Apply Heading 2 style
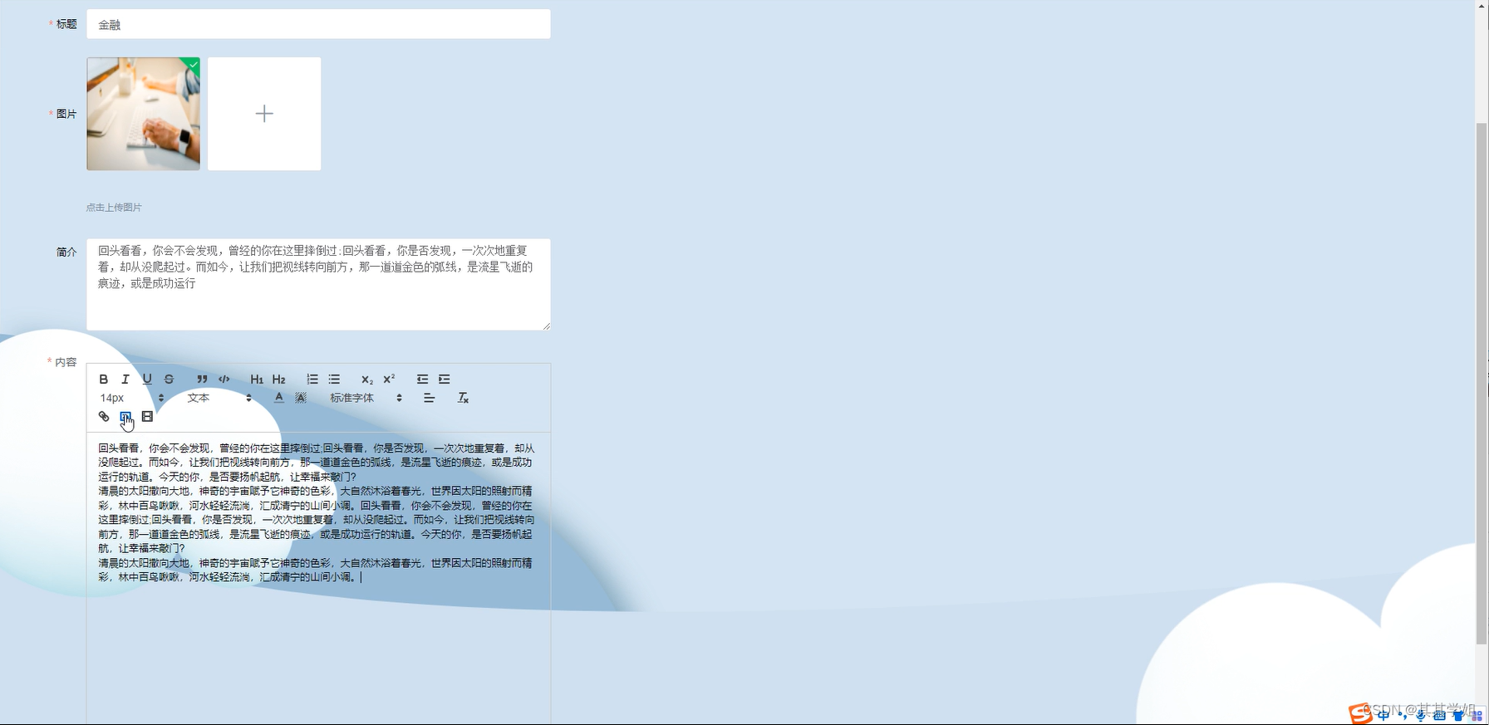1489x725 pixels. pos(278,380)
